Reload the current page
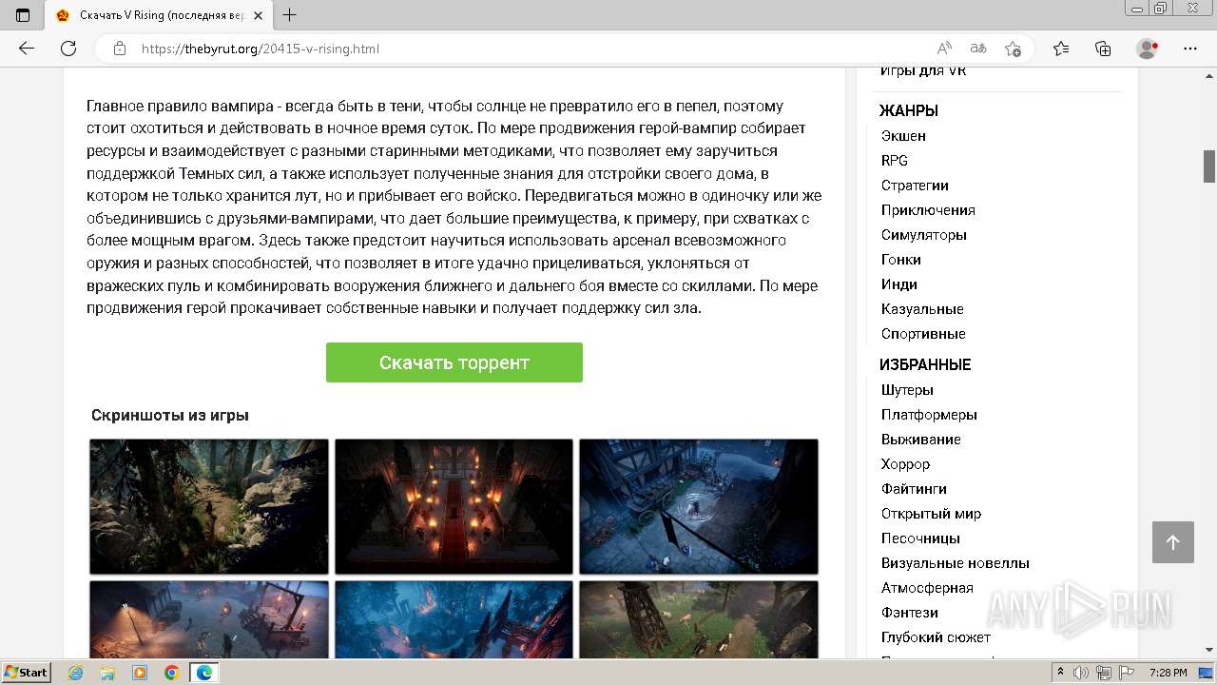The height and width of the screenshot is (685, 1217). pos(68,49)
